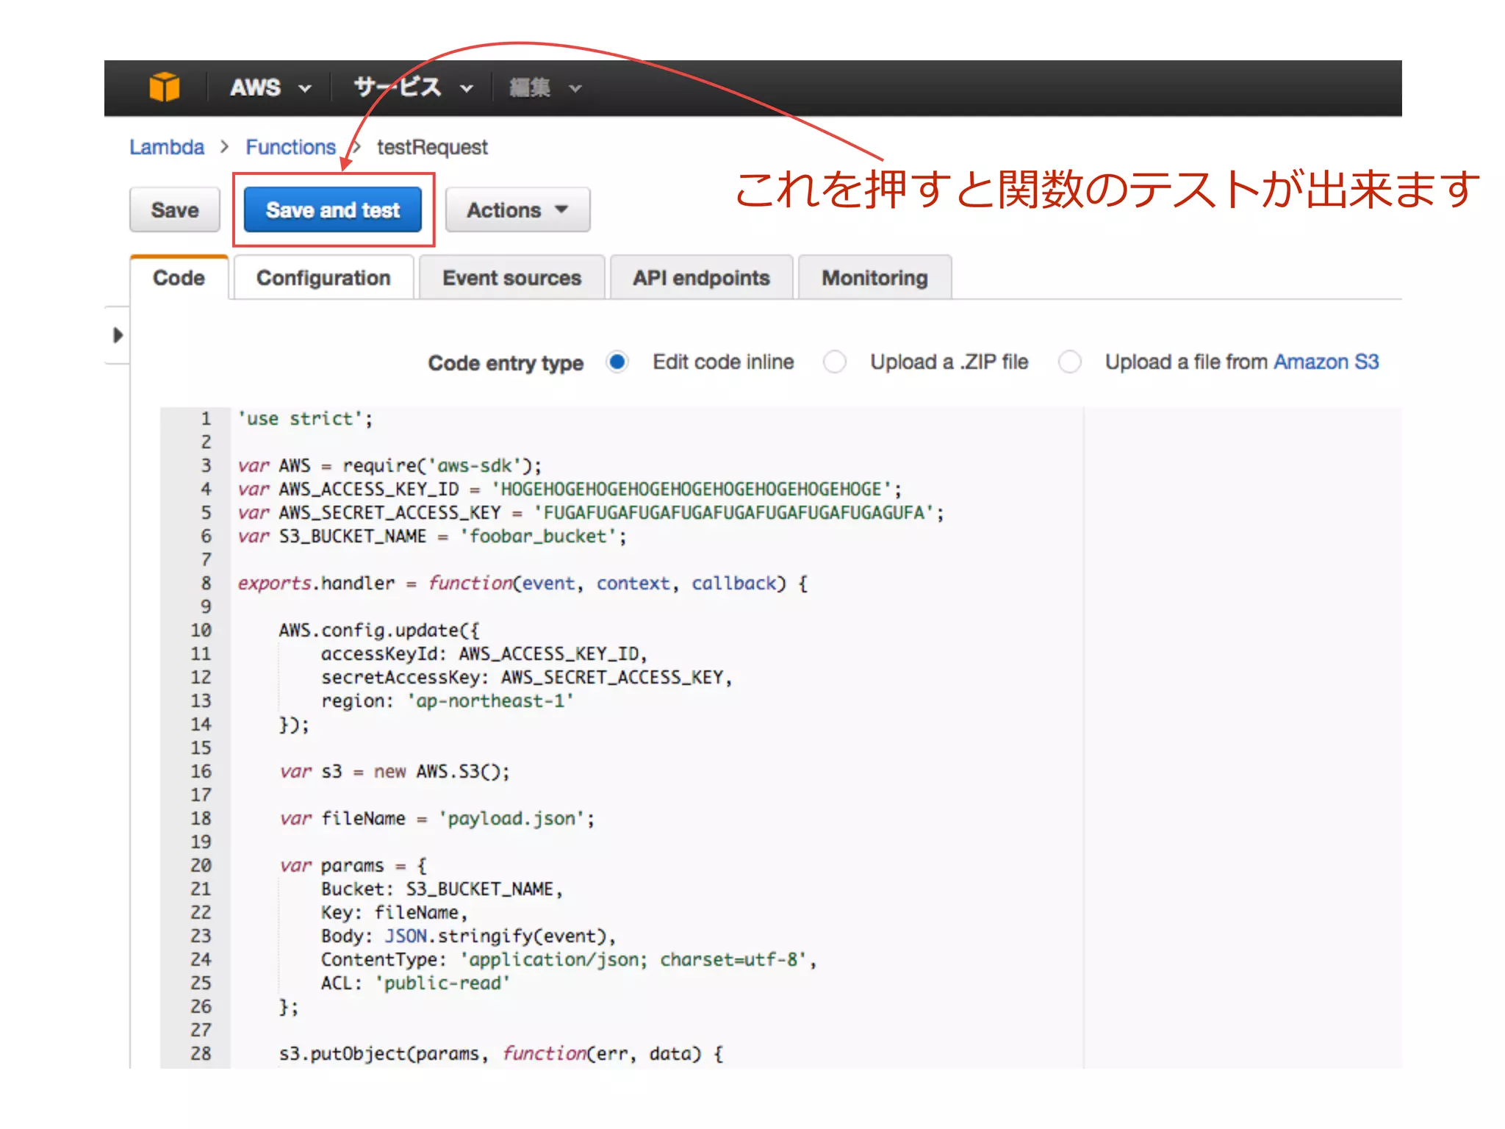Viewport: 1505px width, 1129px height.
Task: View the Monitoring tab
Action: [x=874, y=278]
